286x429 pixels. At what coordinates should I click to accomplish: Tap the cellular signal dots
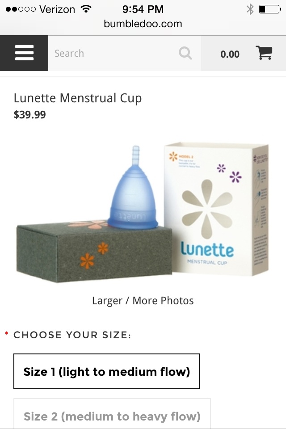[x=21, y=9]
